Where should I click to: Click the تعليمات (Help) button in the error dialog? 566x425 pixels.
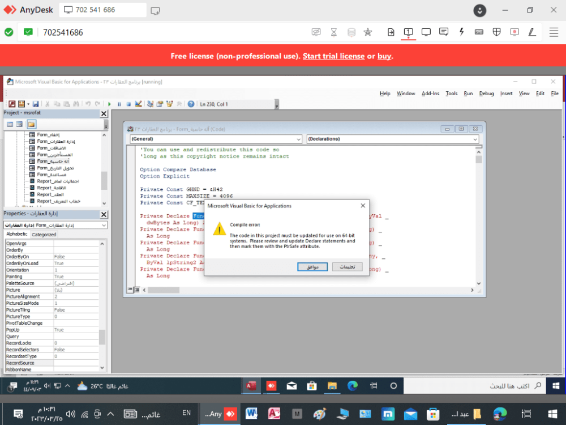point(348,267)
